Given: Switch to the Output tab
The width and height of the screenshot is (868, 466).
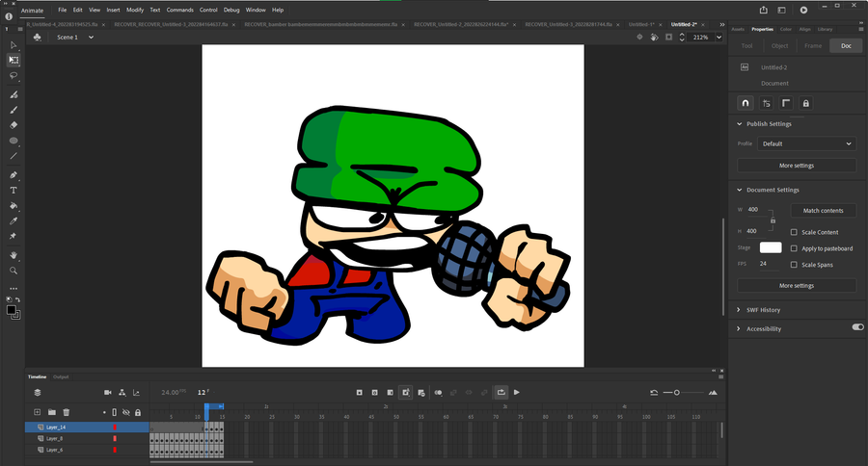Looking at the screenshot, I should coord(61,377).
